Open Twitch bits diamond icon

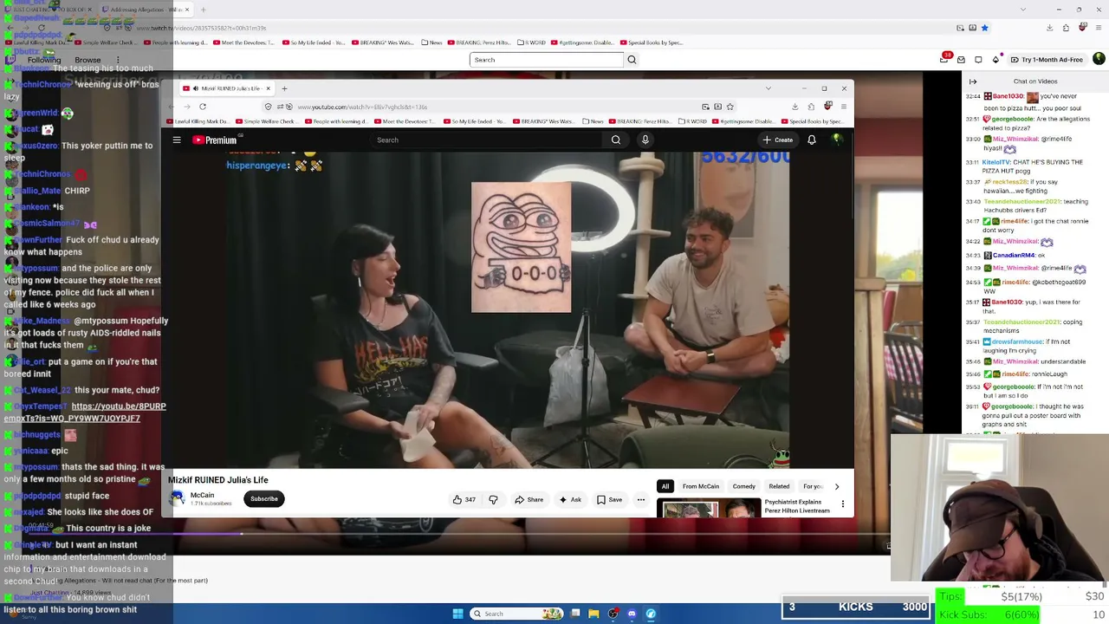tap(996, 59)
